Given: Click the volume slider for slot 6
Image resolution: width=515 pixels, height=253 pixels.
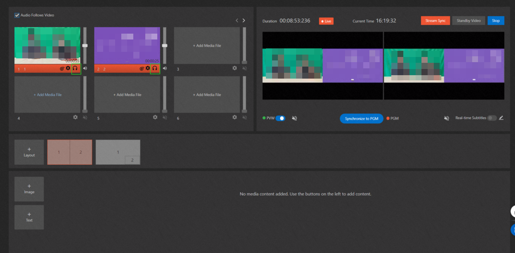Looking at the screenshot, I should coord(244,95).
